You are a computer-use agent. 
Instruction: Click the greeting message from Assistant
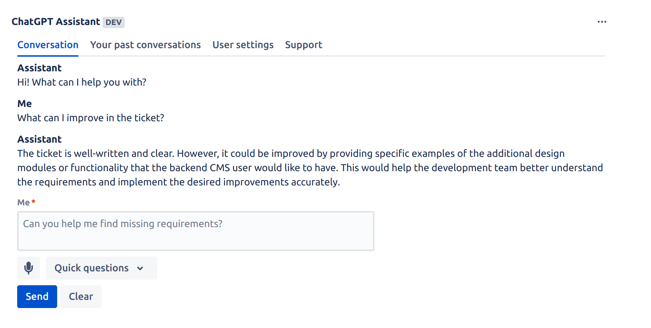click(81, 82)
